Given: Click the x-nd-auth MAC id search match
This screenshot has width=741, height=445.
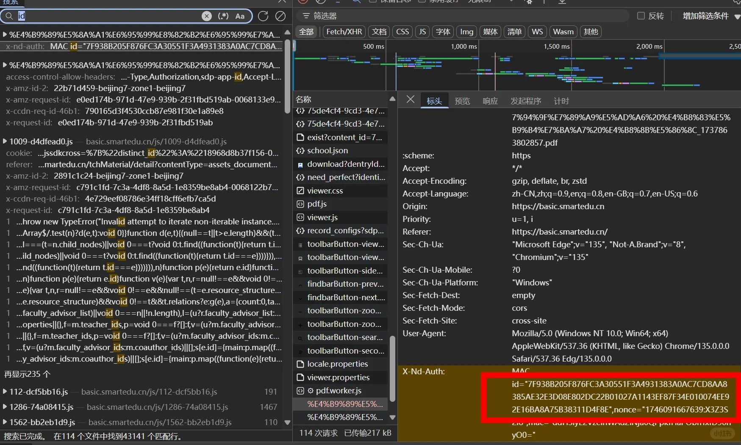Looking at the screenshot, I should (x=142, y=46).
